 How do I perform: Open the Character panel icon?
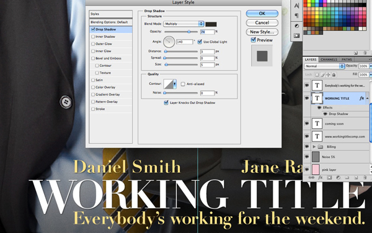coord(296,6)
